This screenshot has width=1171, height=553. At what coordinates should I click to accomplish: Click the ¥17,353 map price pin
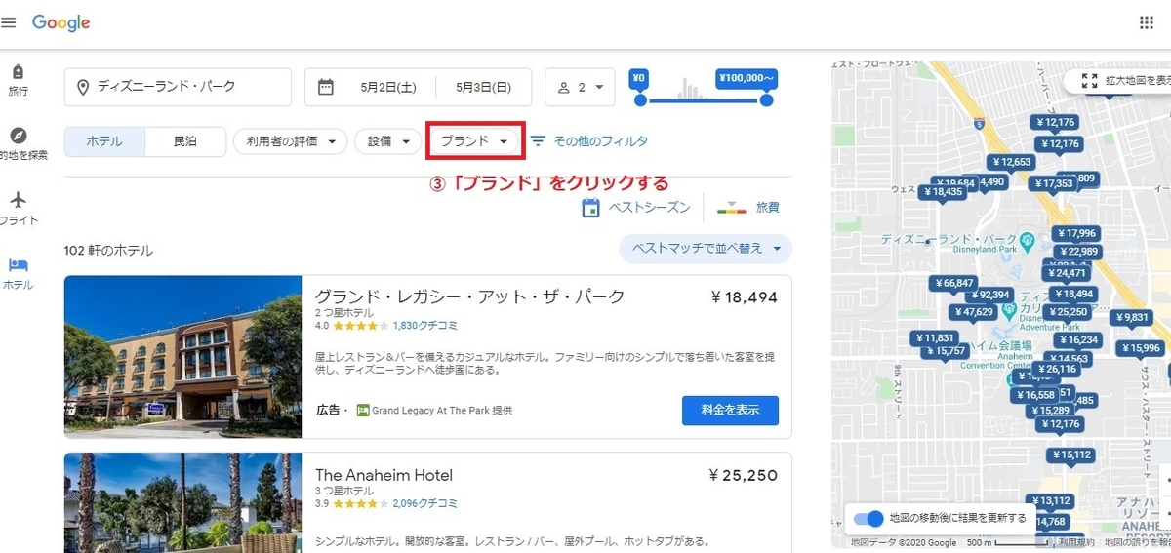coord(1052,183)
